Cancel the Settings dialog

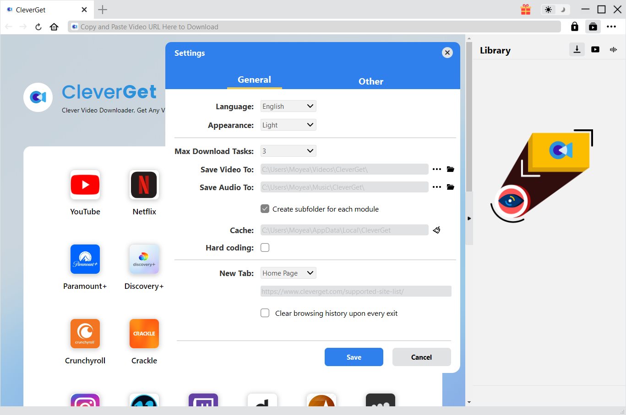(421, 357)
